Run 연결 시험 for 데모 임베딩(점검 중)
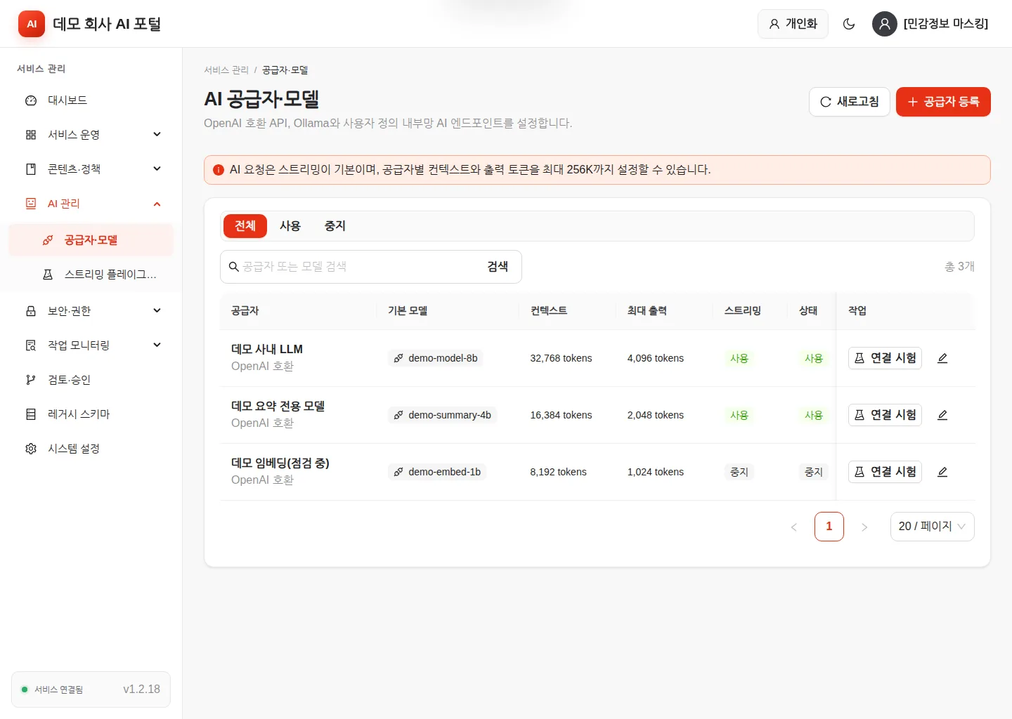 coord(885,472)
